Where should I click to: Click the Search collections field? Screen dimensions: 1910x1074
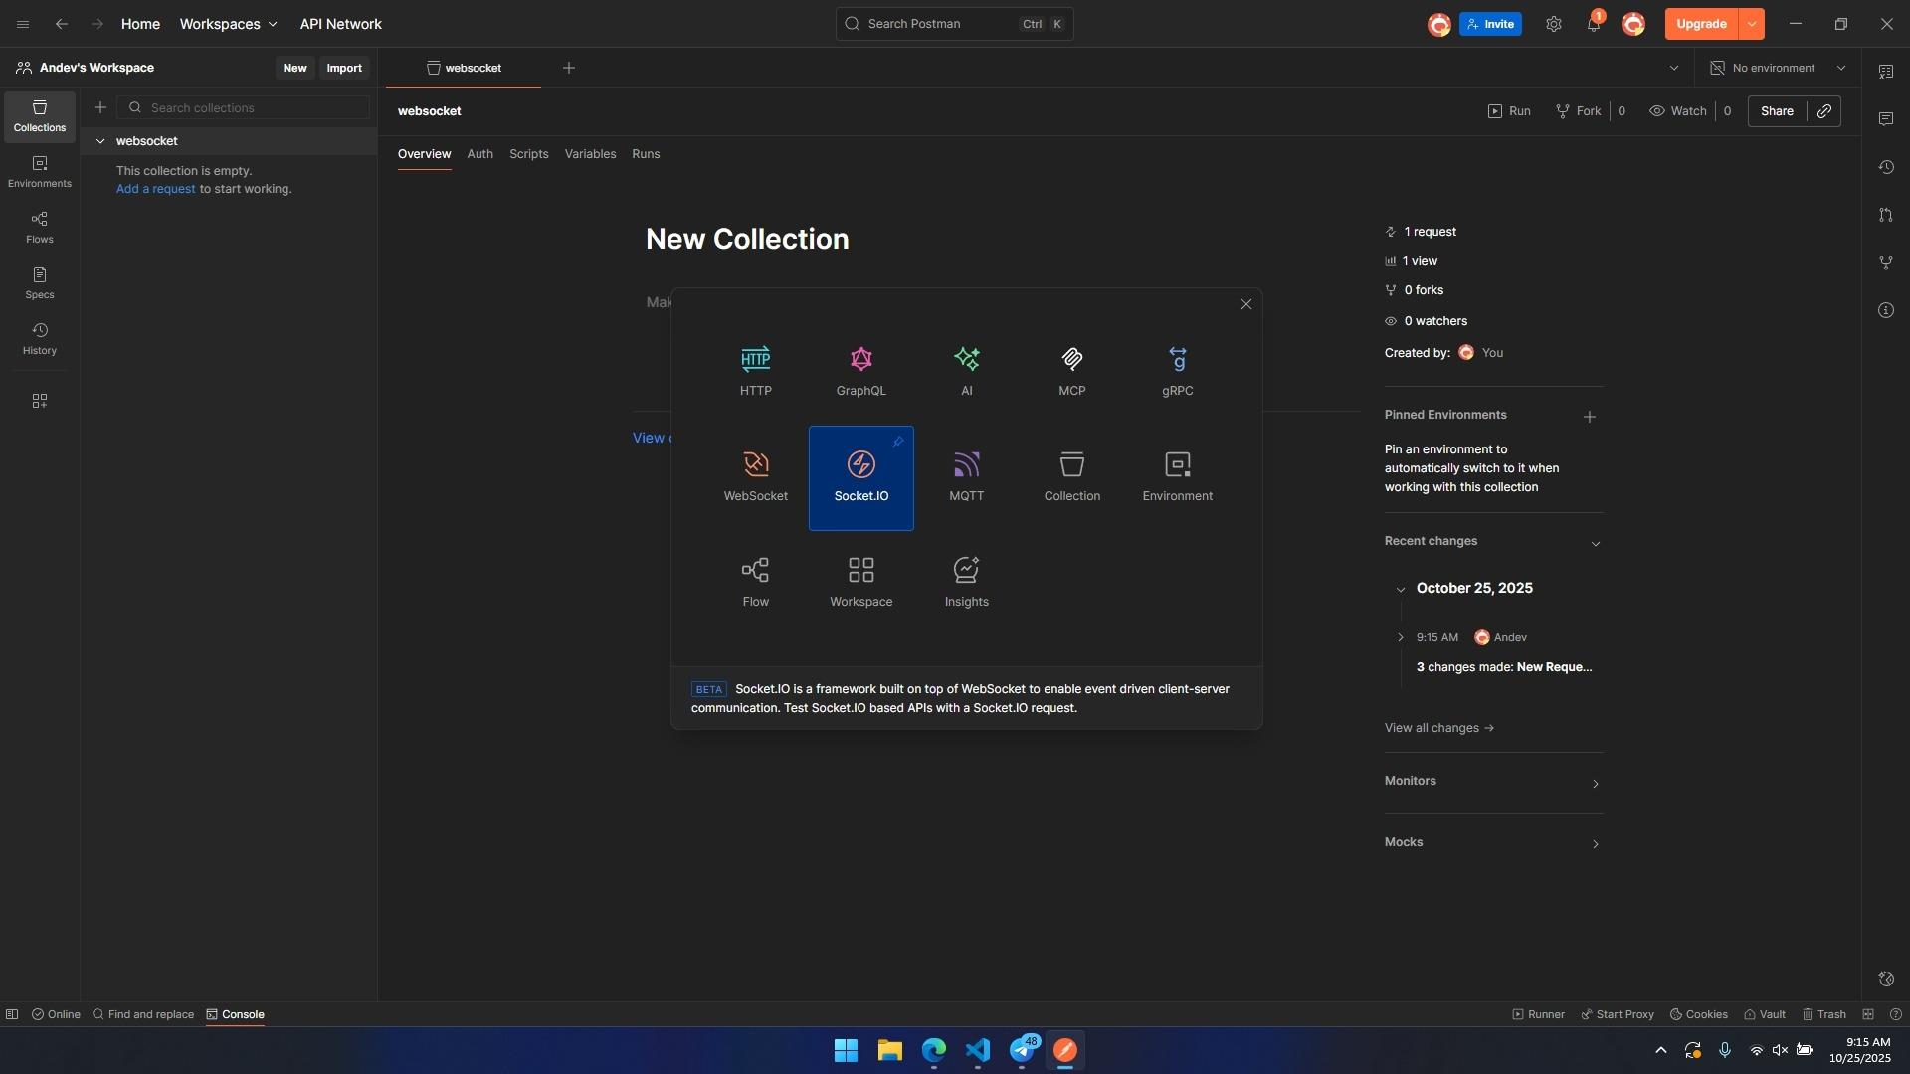click(254, 107)
